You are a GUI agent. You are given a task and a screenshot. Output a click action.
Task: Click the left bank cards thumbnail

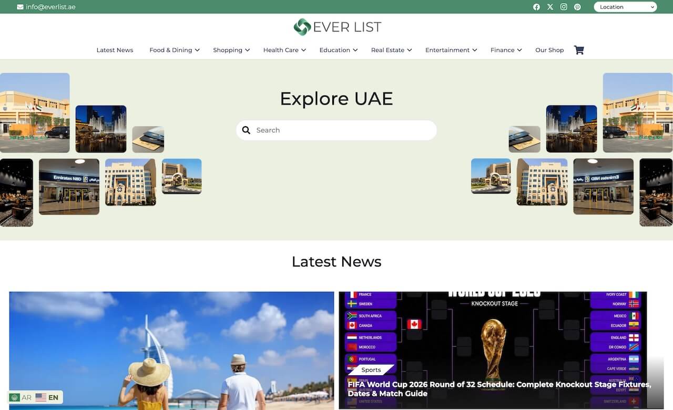click(148, 139)
